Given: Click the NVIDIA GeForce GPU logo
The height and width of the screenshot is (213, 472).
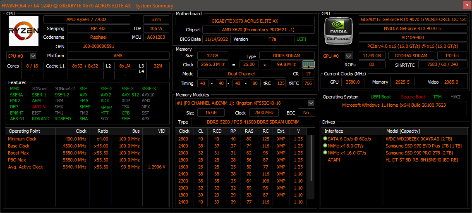Looking at the screenshot, I should coord(339,31).
